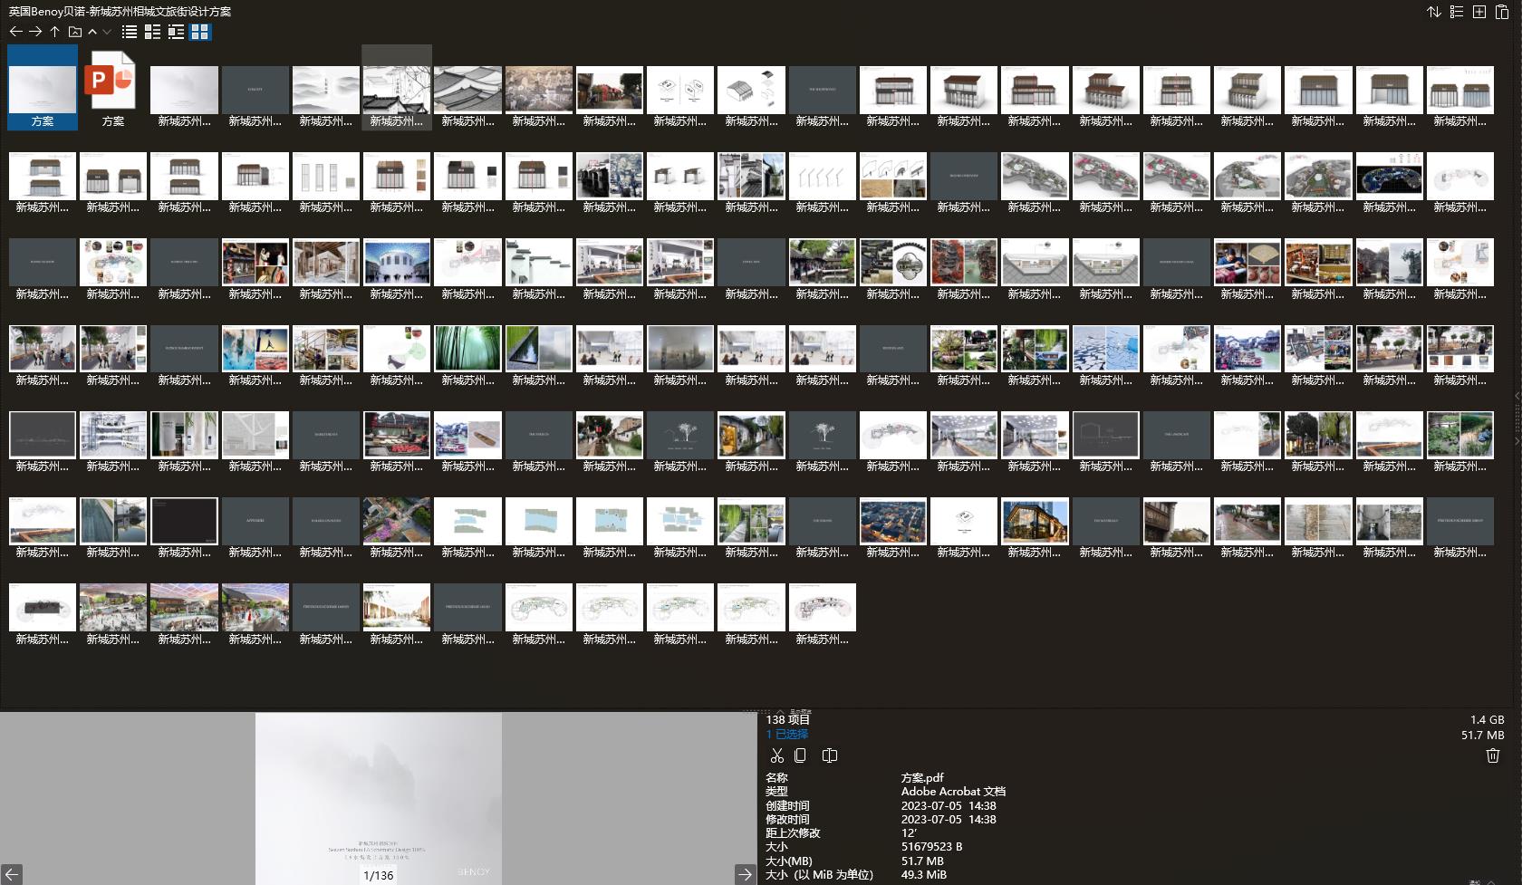Image resolution: width=1522 pixels, height=885 pixels.
Task: Switch to the large thumbnails grid view
Action: pyautogui.click(x=200, y=32)
